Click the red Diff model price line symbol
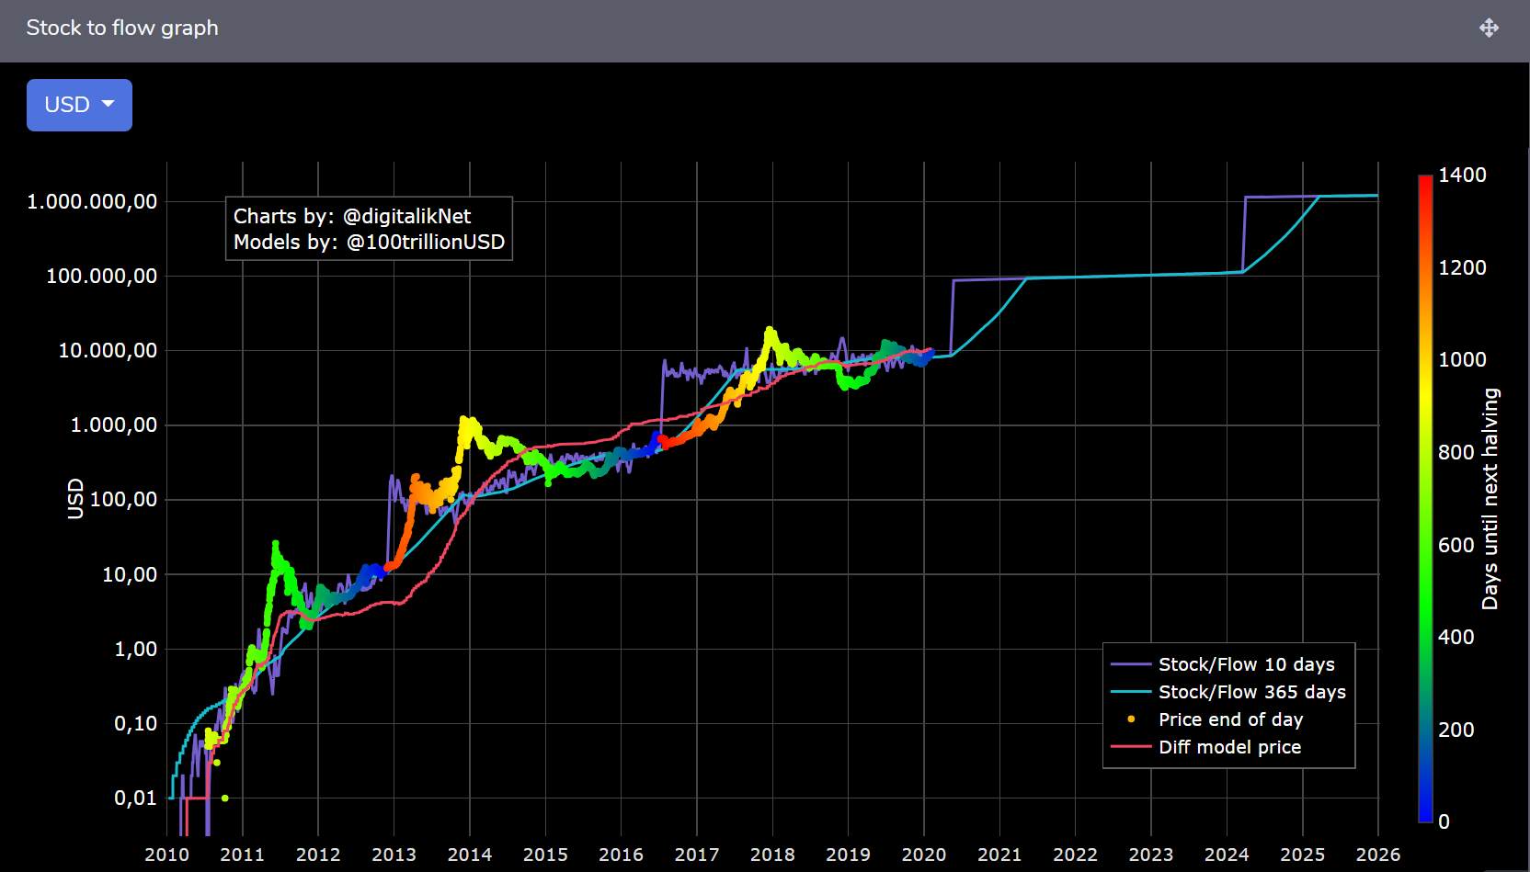 [1129, 747]
